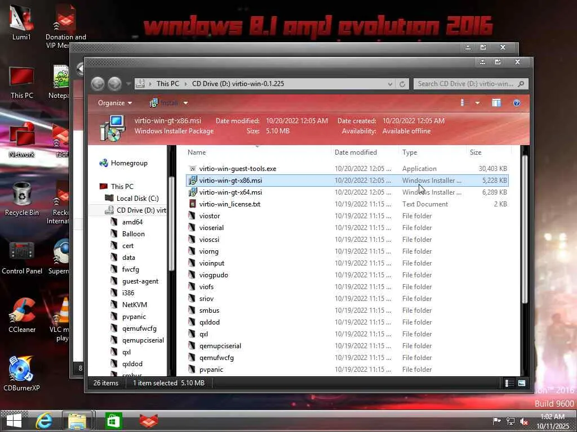Select the vioscsi folder row
The image size is (577, 432).
click(x=347, y=240)
